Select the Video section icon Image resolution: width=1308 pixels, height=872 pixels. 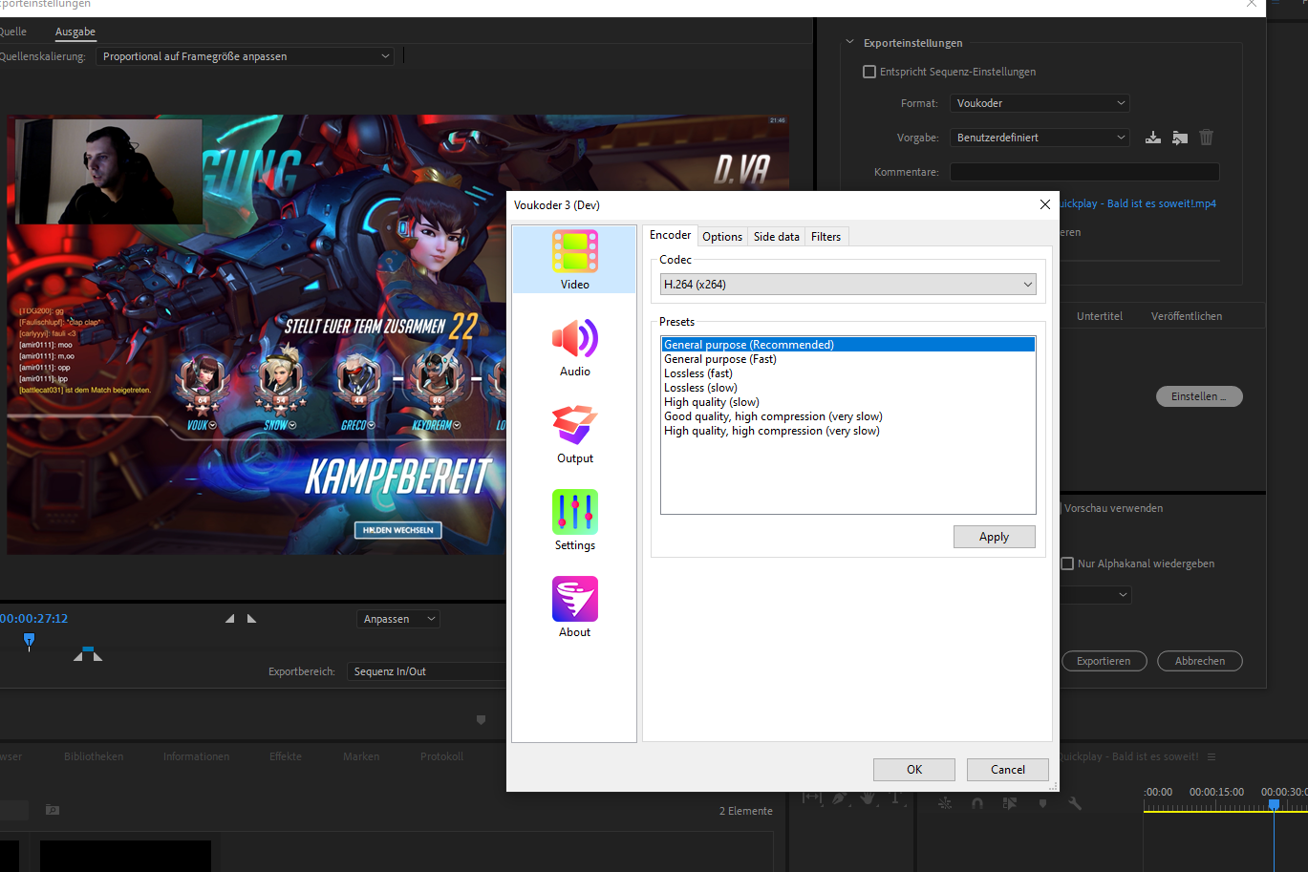[x=574, y=260]
